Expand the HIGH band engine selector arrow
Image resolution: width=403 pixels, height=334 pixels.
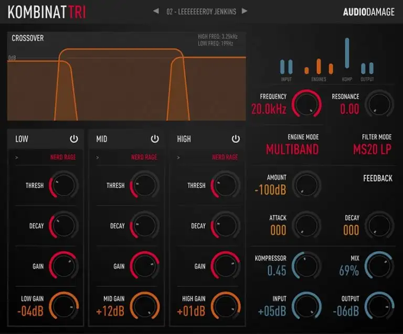(x=178, y=157)
